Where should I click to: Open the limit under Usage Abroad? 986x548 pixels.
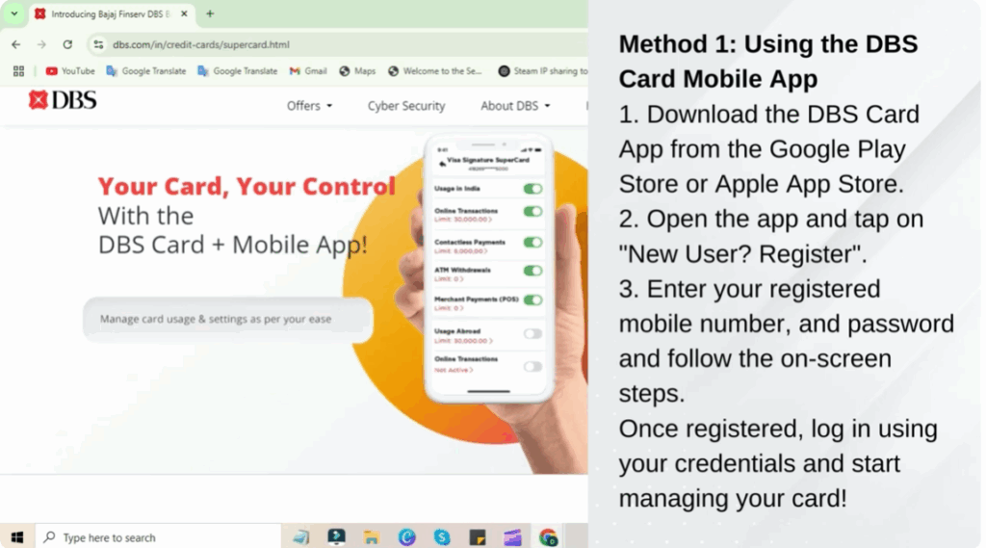[x=463, y=341]
